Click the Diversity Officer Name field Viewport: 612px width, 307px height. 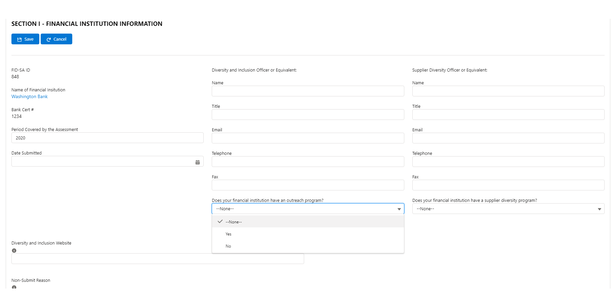coord(308,91)
